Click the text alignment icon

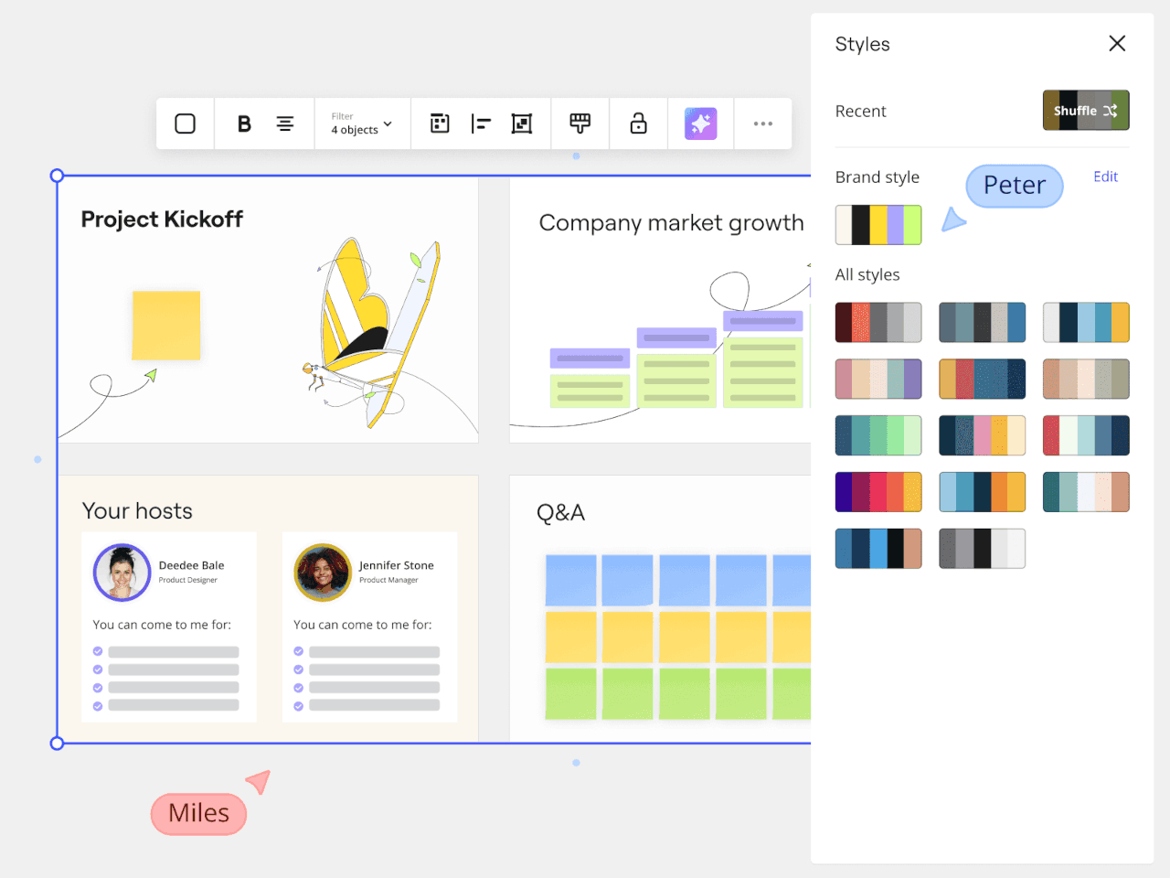(x=285, y=123)
